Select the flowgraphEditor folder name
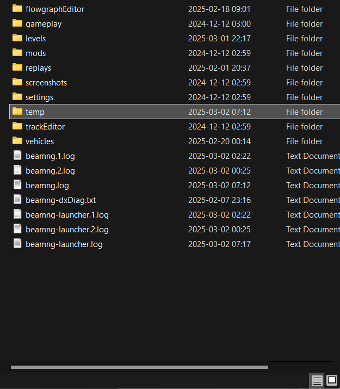This screenshot has height=389, width=340. coord(55,9)
